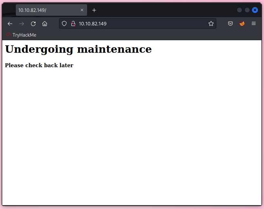Open a new tab
The width and height of the screenshot is (264, 209).
[94, 10]
